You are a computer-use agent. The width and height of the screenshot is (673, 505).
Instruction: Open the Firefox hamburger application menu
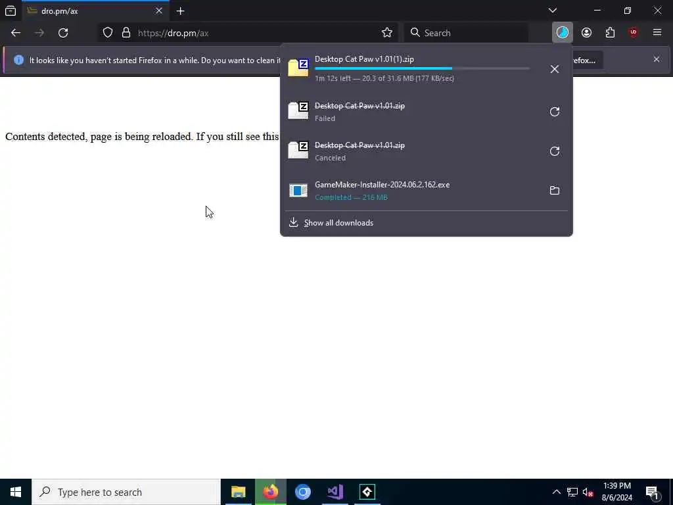[x=657, y=33]
